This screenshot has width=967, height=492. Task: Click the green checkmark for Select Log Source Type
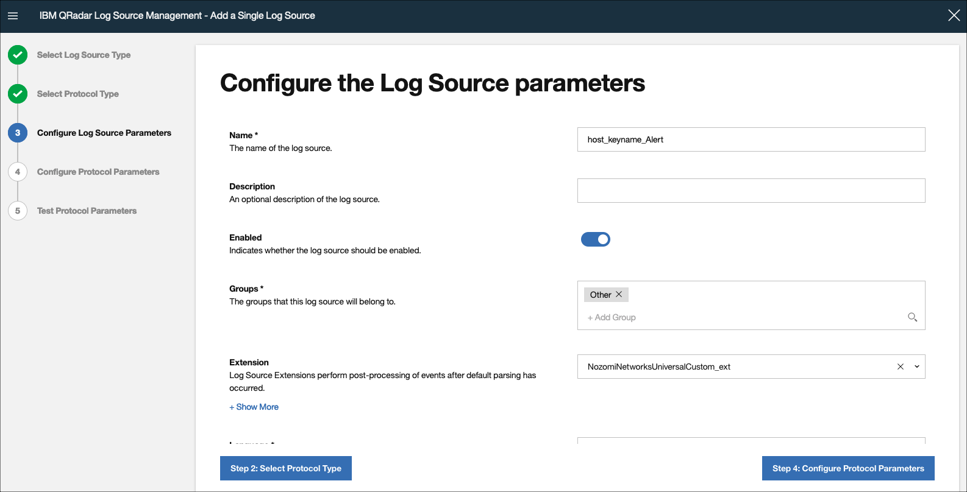[18, 55]
